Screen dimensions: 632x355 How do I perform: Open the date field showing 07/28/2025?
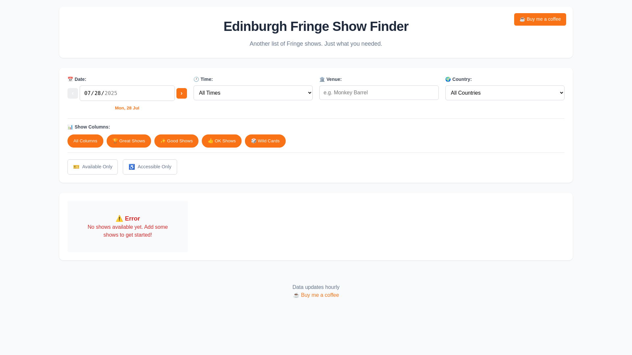127,93
